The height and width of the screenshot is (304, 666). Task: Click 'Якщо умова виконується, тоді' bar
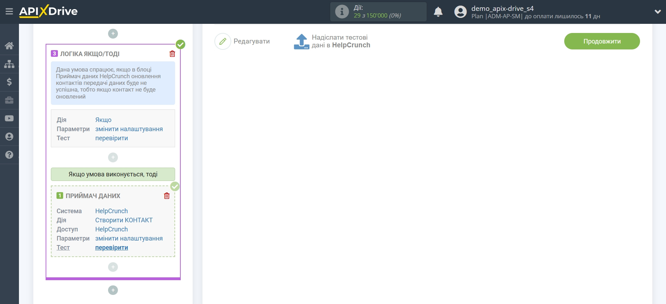[x=113, y=174]
